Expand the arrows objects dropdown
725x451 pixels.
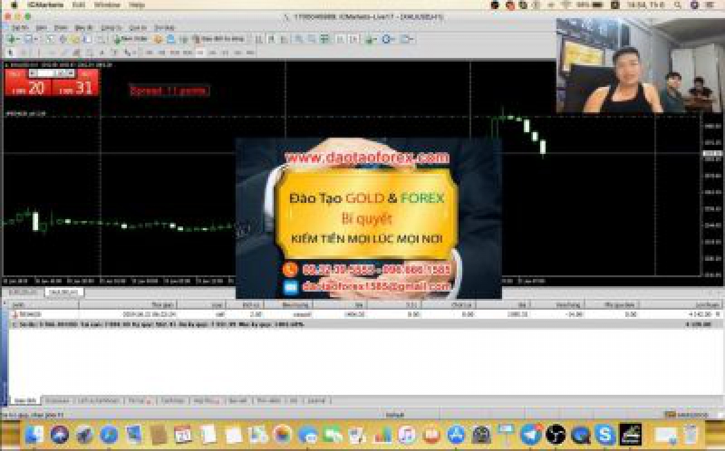134,53
